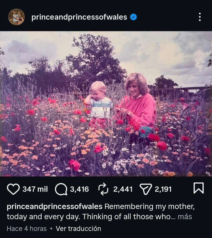The image size is (212, 238).
Task: Expand the caption with "más"
Action: [x=185, y=217]
